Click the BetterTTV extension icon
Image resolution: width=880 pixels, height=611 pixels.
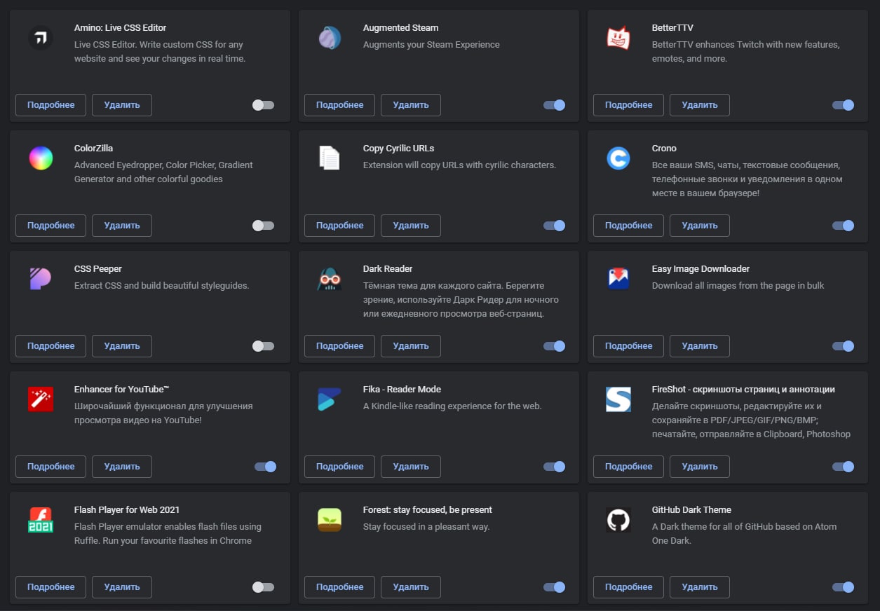coord(618,38)
